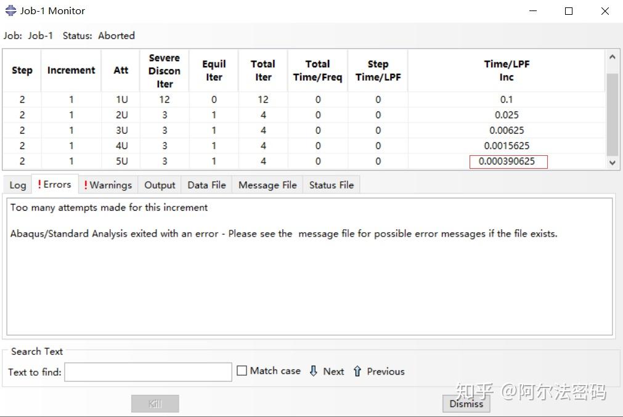Maximize the Job-1 Monitor window

point(569,11)
